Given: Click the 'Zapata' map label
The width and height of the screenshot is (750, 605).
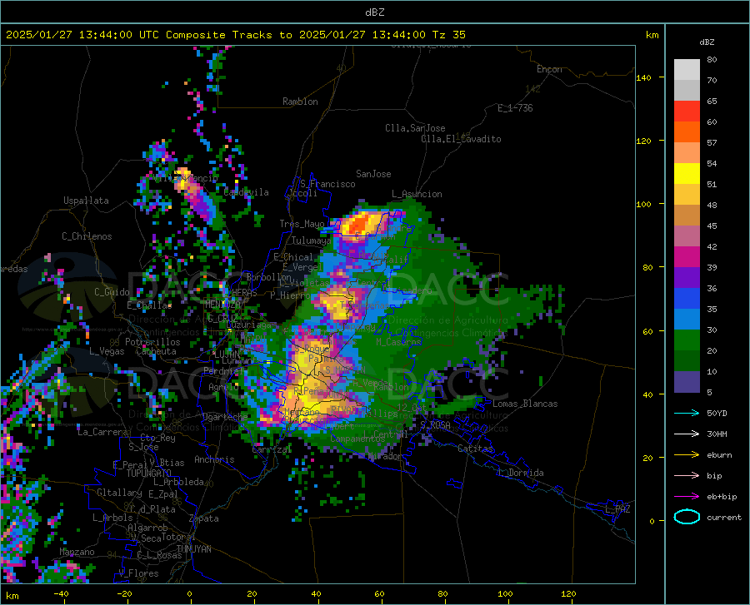Looking at the screenshot, I should (x=204, y=518).
